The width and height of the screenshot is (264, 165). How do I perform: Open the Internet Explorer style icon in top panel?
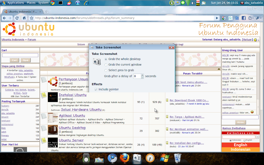[86, 3]
